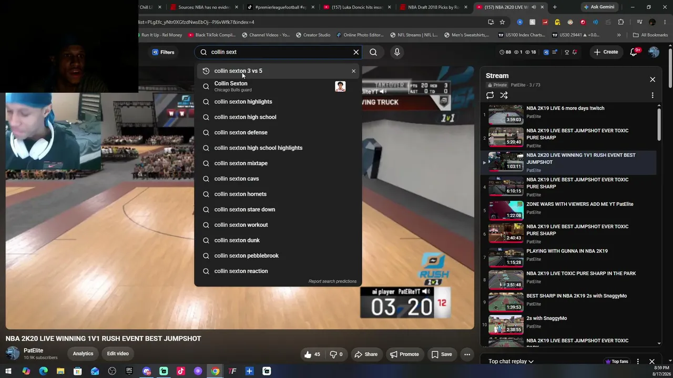Screen dimensions: 673x378
Task: Open the Chrome profile avatar
Action: [652, 22]
